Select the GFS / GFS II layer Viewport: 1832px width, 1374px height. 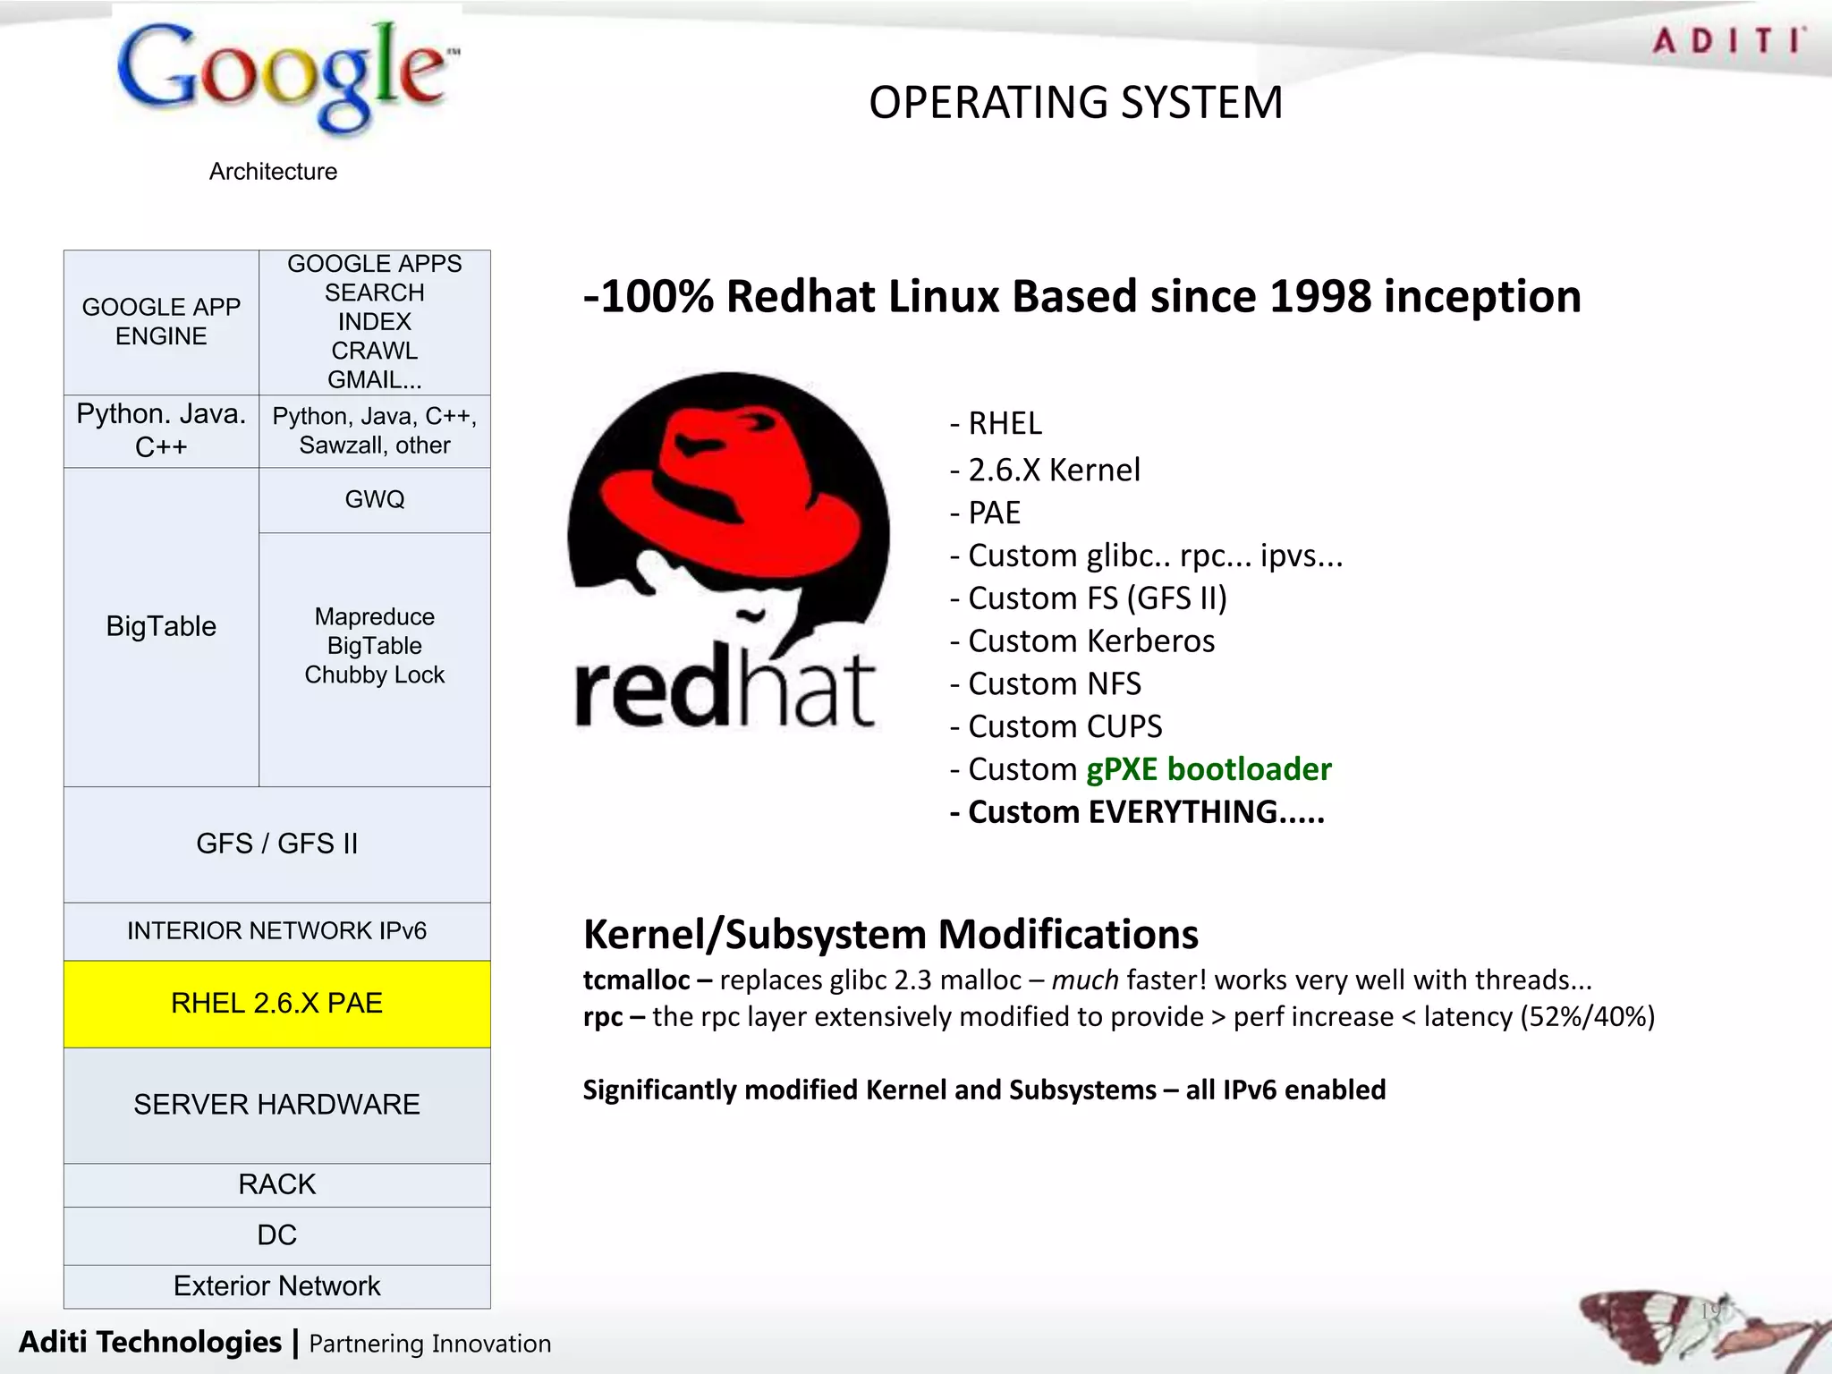click(277, 844)
